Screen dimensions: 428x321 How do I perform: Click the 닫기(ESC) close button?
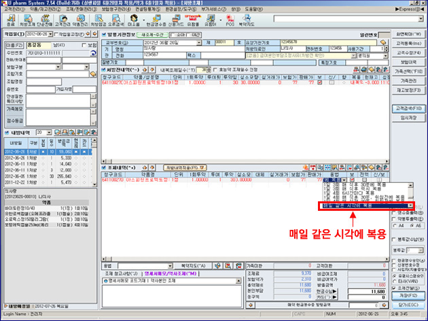click(x=408, y=305)
